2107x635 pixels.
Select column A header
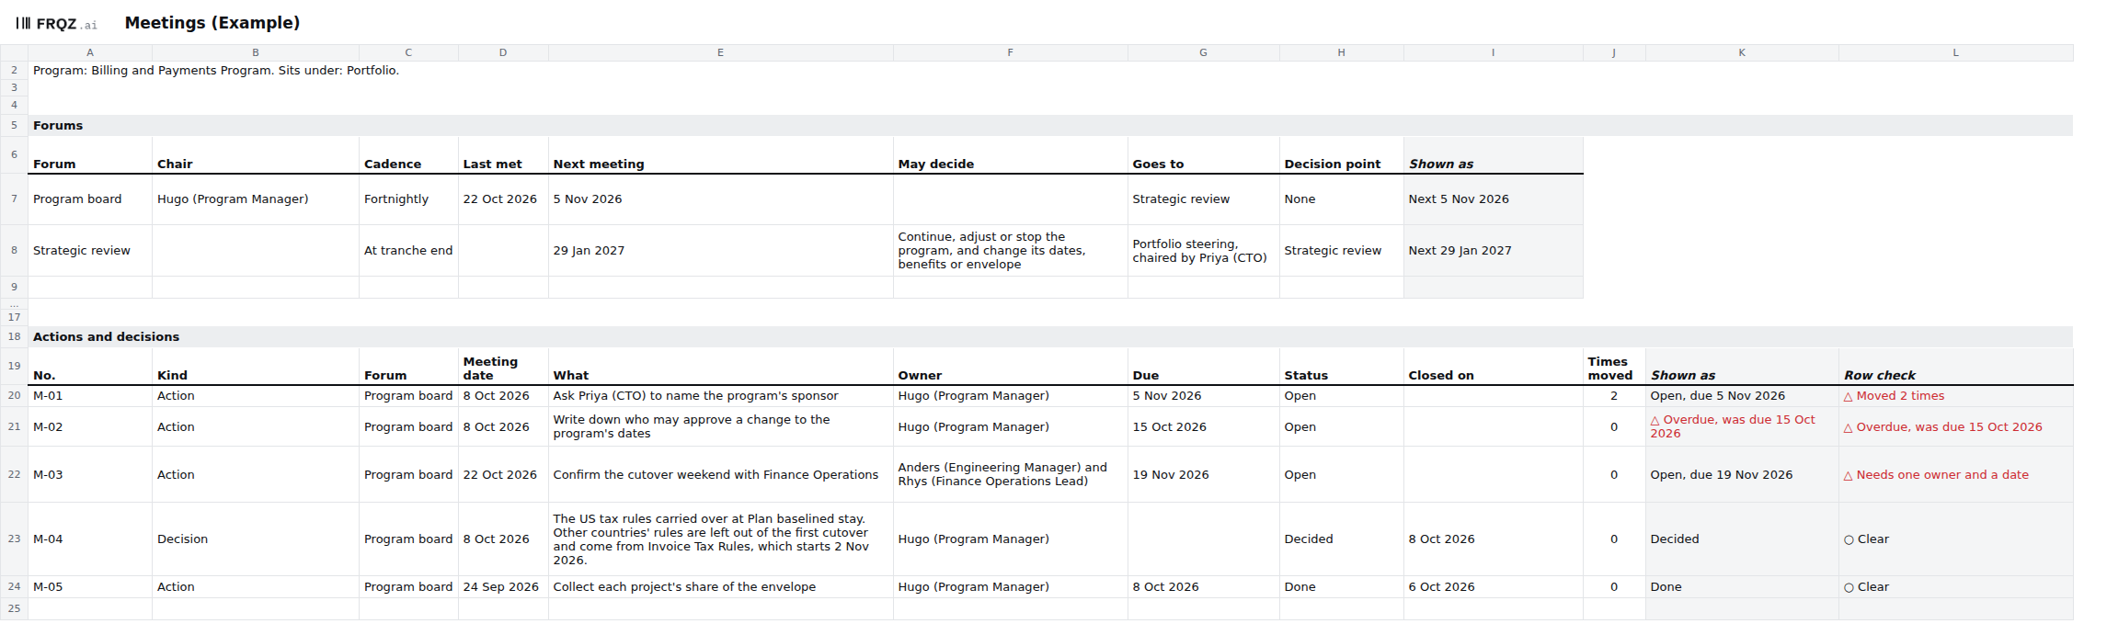pyautogui.click(x=90, y=53)
